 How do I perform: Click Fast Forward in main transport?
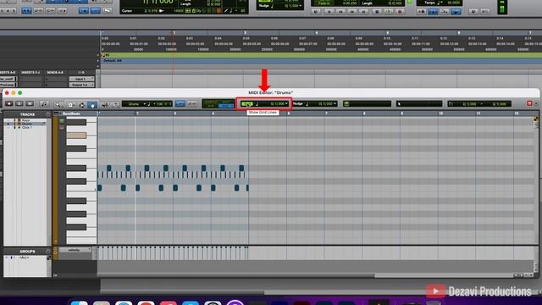pos(352,11)
